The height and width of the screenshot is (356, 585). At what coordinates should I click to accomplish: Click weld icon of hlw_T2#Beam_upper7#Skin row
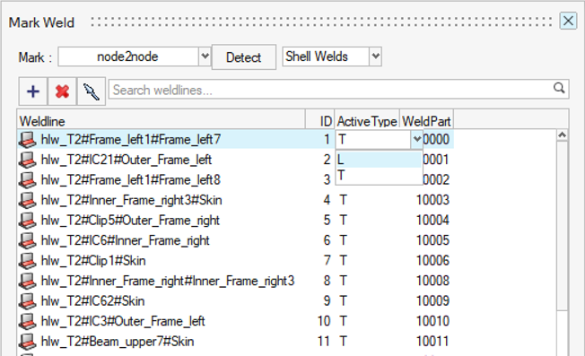click(28, 342)
